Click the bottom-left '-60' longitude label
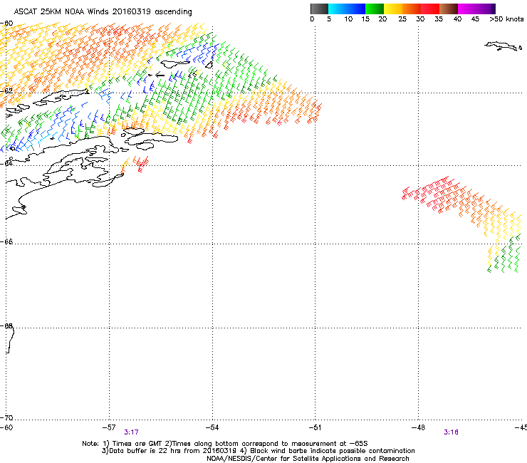Viewport: 527px width, 463px height. click(x=6, y=427)
